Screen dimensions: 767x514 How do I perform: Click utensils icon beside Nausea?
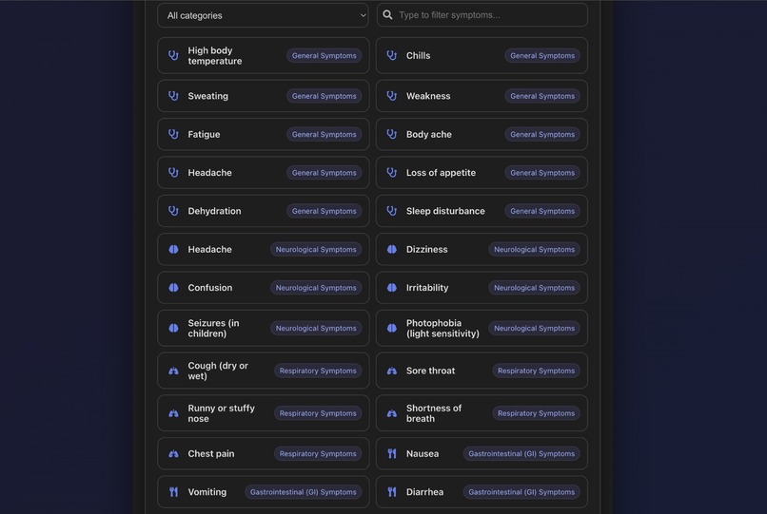click(x=392, y=453)
